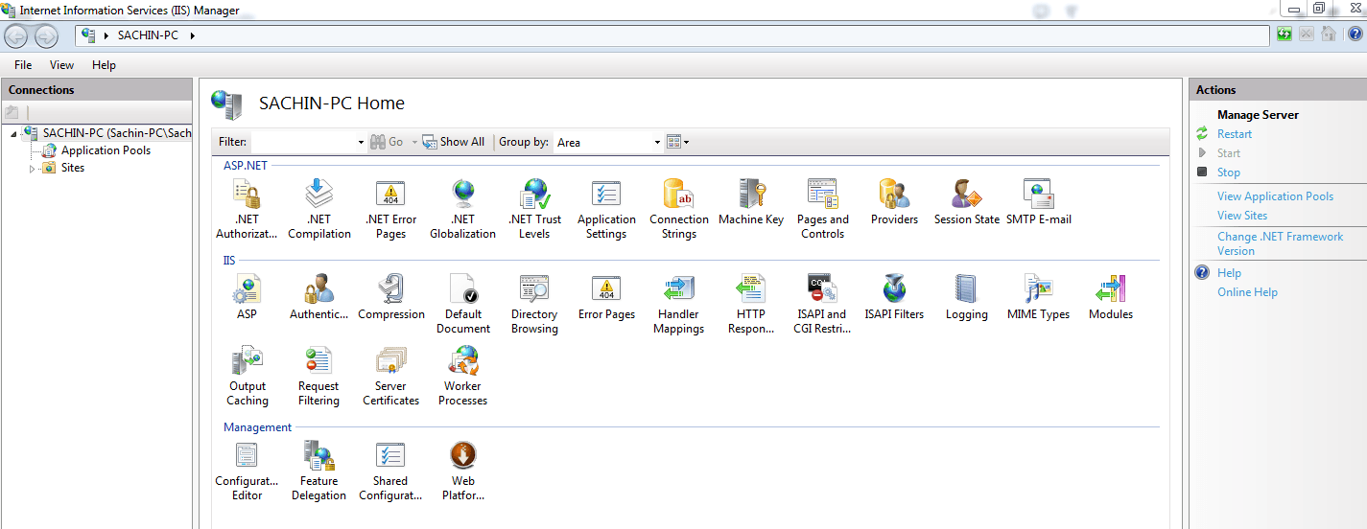Screen dimensions: 1367x529
Task: Open ISAPI and CGI Restrictions
Action: tap(820, 304)
